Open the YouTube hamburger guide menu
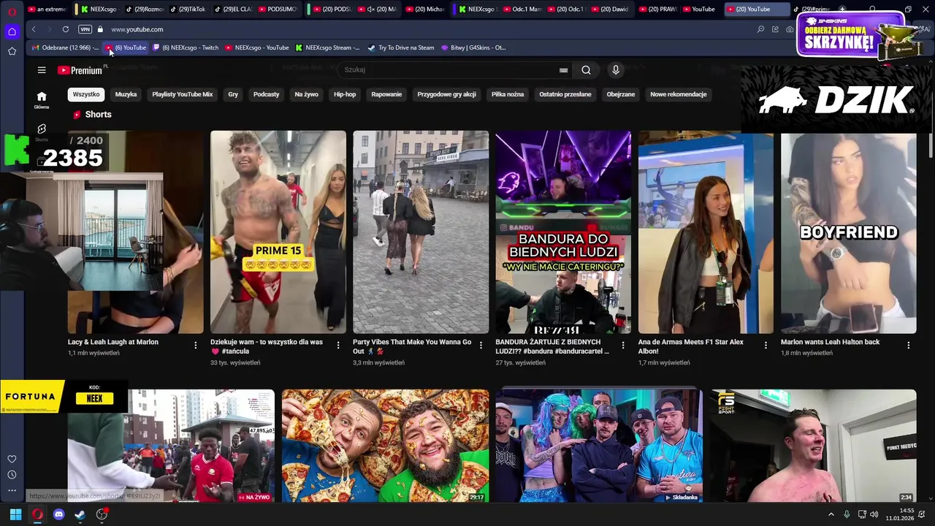This screenshot has height=526, width=935. [42, 70]
